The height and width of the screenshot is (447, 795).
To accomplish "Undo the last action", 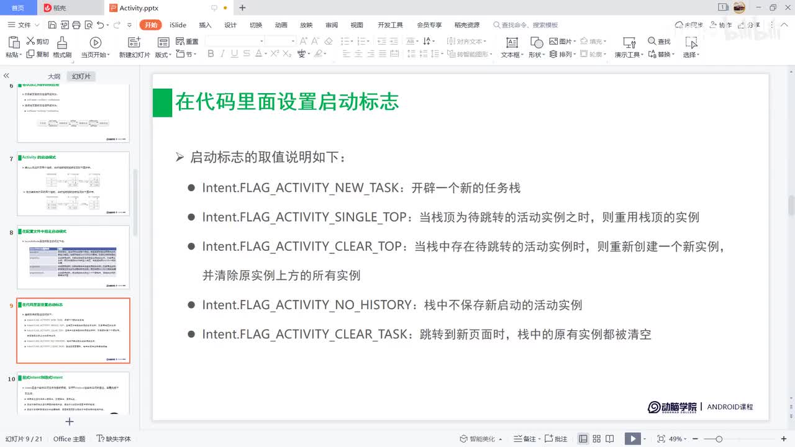I will click(x=100, y=25).
